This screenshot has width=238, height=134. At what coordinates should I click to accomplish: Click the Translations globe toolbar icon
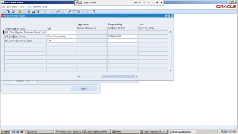click(x=78, y=12)
